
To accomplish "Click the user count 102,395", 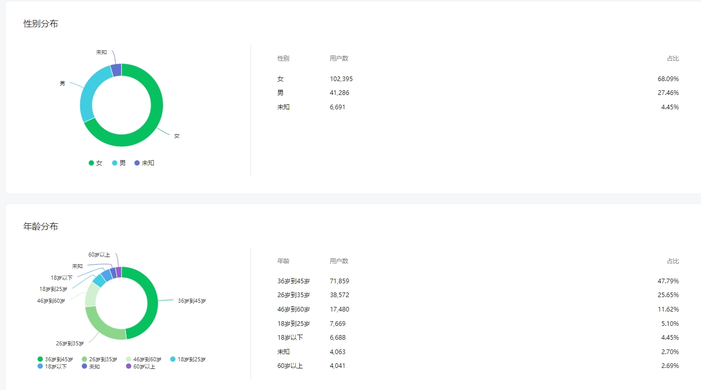I will (x=341, y=79).
